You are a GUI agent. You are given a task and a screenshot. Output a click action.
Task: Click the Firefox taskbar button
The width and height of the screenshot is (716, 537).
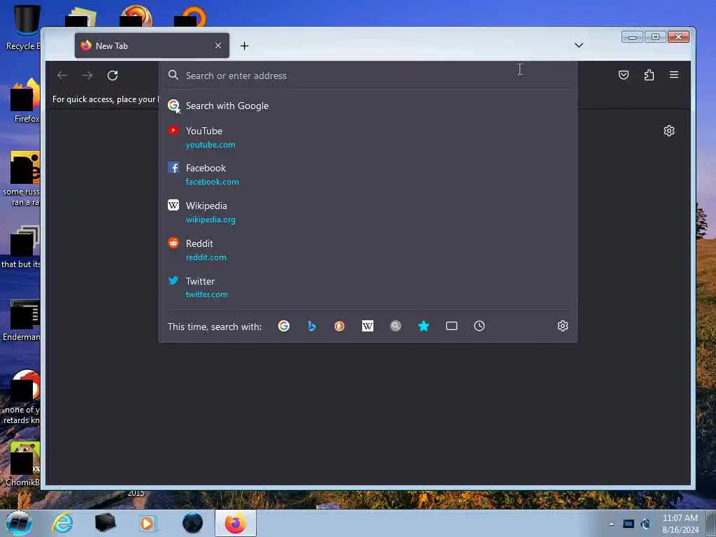tap(236, 523)
